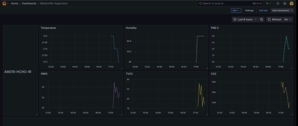Click the zoom out time range icon
This screenshot has width=298, height=126.
262,19
